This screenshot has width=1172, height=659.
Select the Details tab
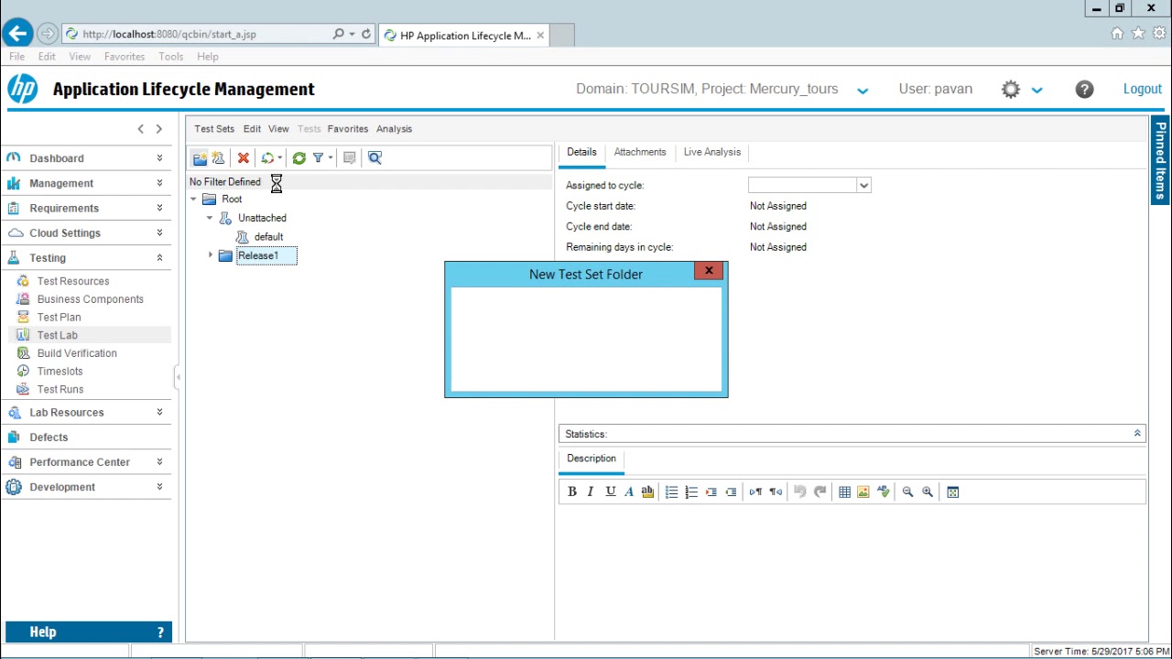(581, 152)
